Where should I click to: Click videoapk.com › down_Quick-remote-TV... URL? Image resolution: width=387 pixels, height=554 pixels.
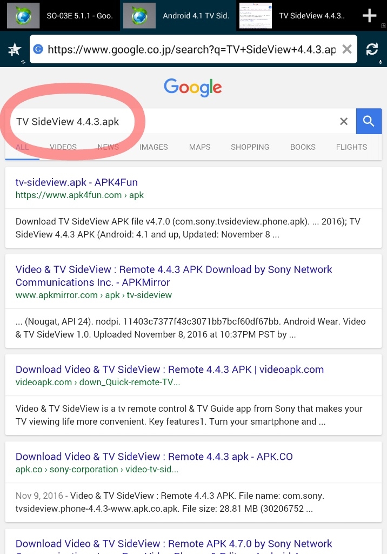click(x=98, y=382)
